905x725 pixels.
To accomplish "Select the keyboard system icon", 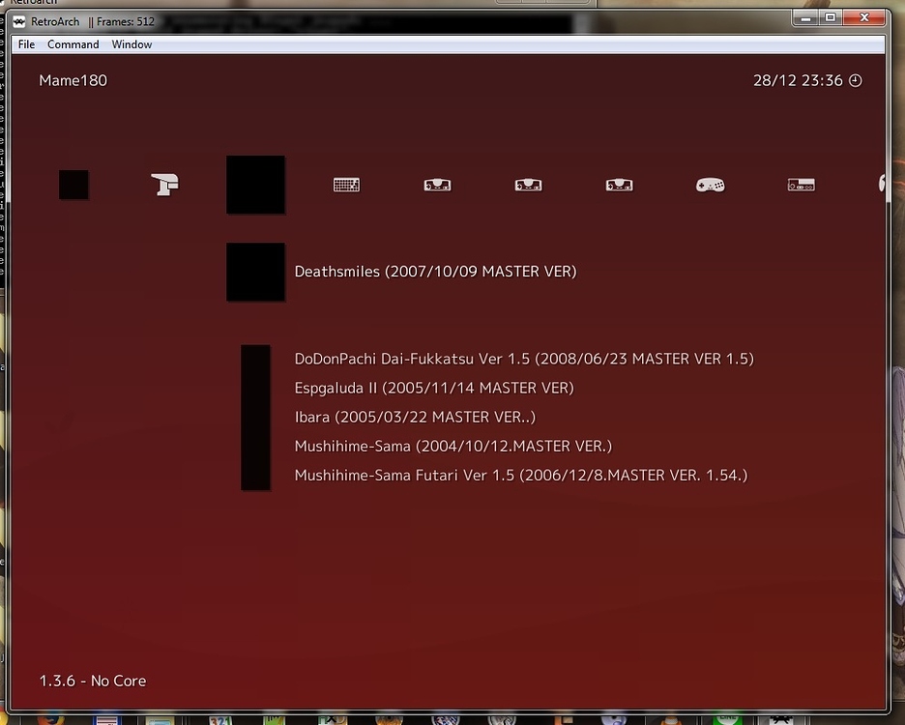I will 346,185.
